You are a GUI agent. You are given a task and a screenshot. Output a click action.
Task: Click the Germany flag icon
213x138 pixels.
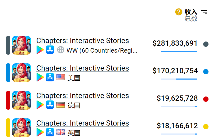pos(61,105)
